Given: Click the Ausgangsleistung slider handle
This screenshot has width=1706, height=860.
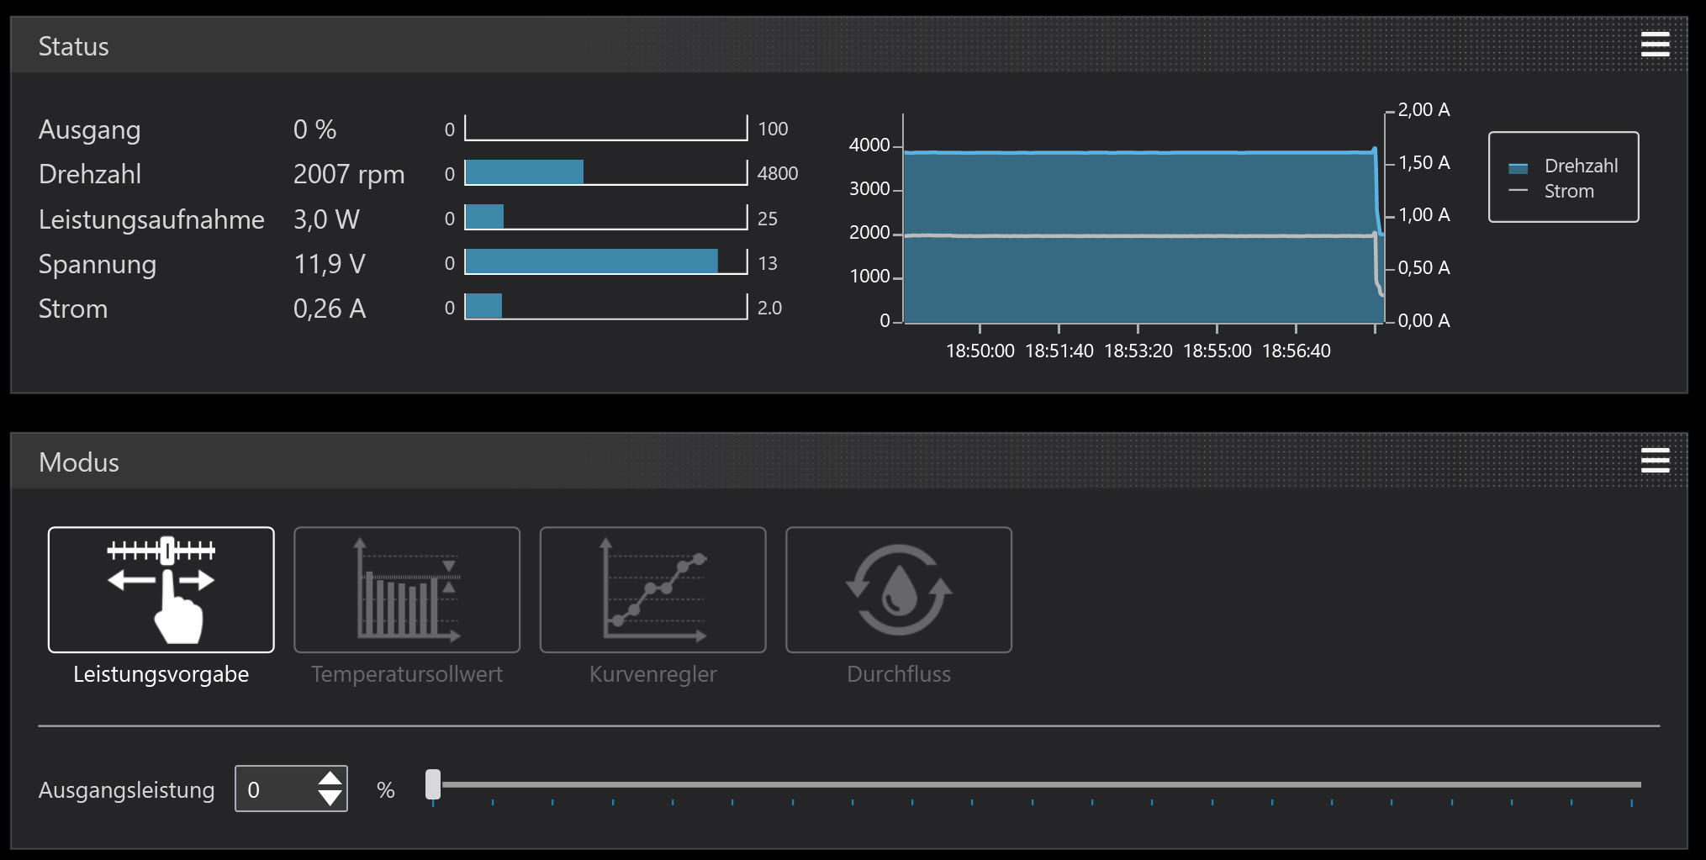Looking at the screenshot, I should coord(433,784).
